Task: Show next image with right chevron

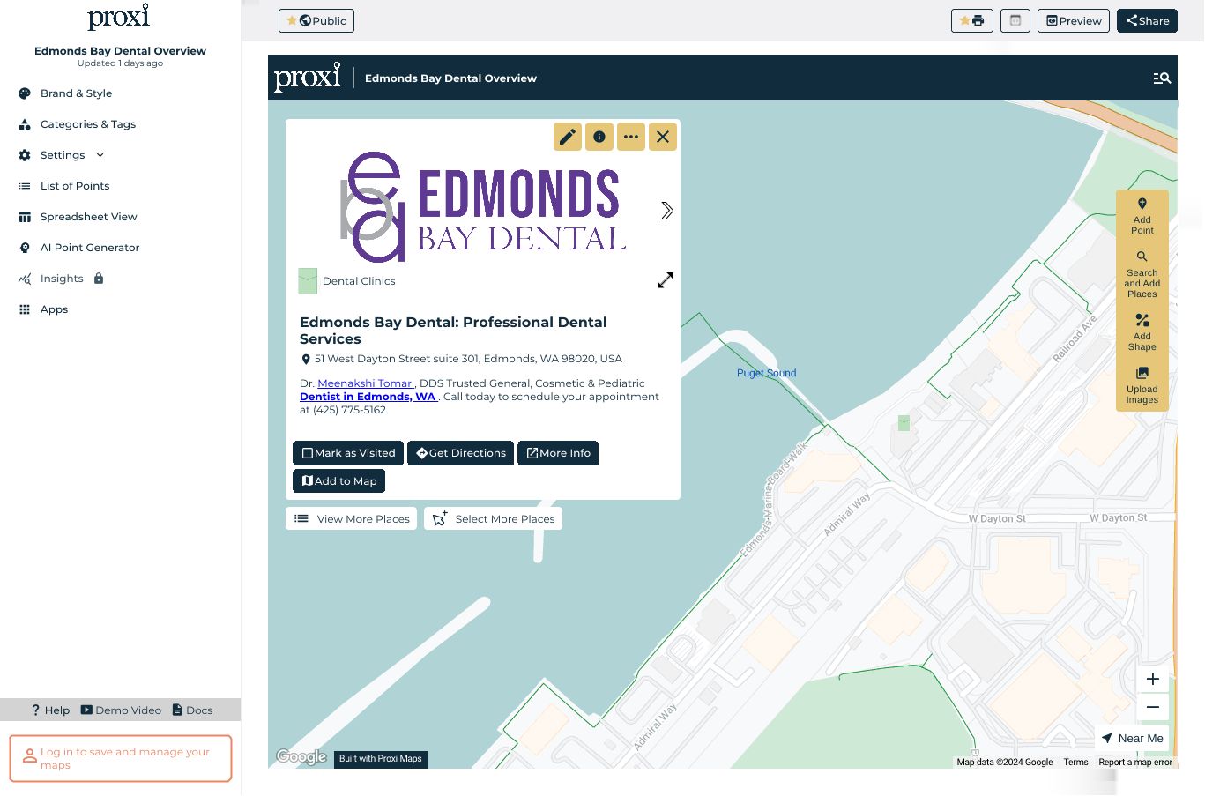Action: pyautogui.click(x=667, y=211)
